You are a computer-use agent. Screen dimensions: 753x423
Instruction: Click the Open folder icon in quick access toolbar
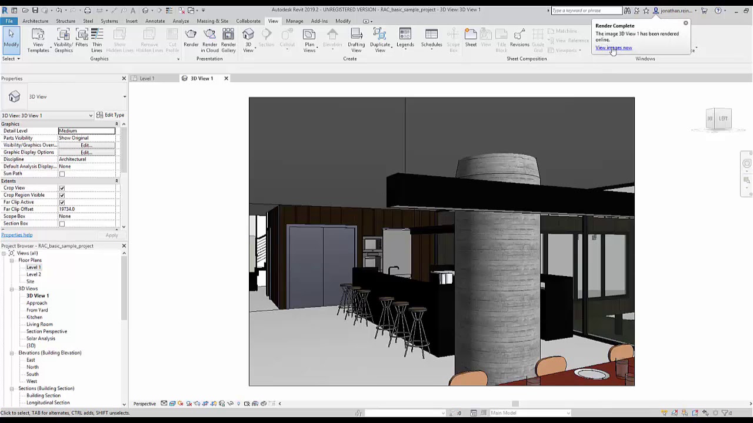pyautogui.click(x=25, y=11)
